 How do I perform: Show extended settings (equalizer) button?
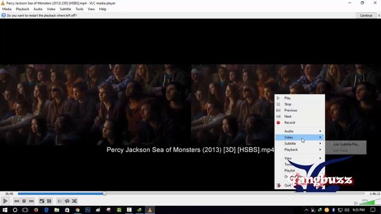pos(49,201)
